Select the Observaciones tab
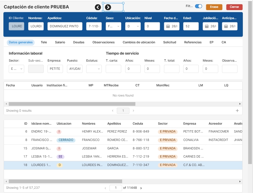Viewport: 253px width, 193px height. pyautogui.click(x=103, y=42)
